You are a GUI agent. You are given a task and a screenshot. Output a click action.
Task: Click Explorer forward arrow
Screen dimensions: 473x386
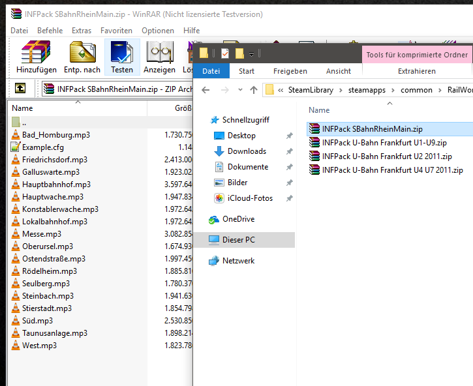(224, 90)
